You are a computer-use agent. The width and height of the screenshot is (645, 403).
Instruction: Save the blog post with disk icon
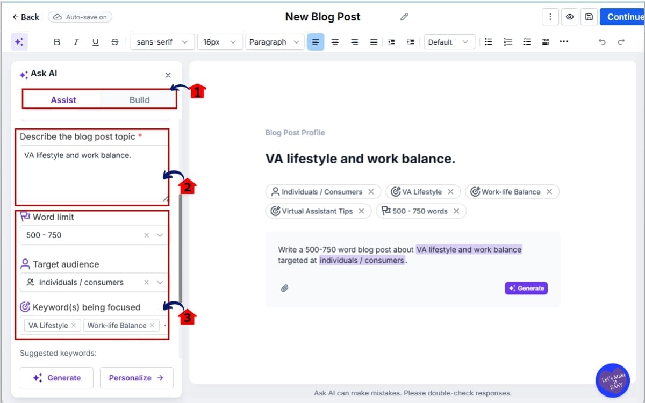[x=589, y=17]
